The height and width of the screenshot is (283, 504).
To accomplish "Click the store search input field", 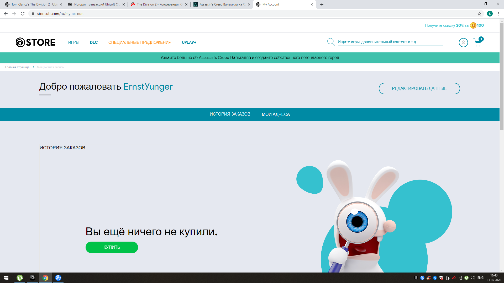I will tap(390, 42).
